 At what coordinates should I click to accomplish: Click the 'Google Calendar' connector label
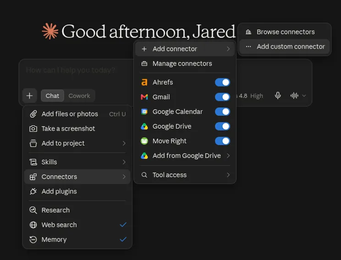pyautogui.click(x=177, y=112)
